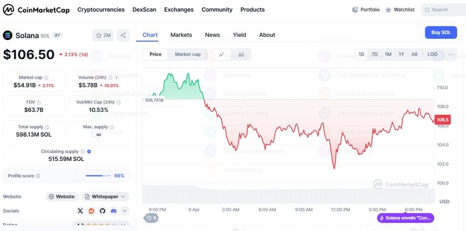Open the Website link
Image resolution: width=466 pixels, height=231 pixels.
(62, 197)
